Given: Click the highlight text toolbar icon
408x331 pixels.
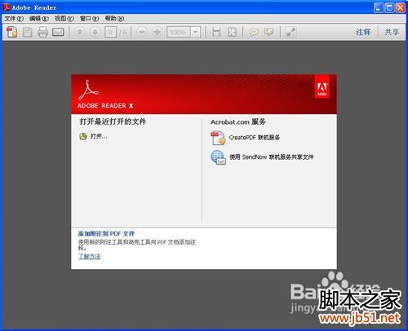Looking at the screenshot, I should [269, 32].
